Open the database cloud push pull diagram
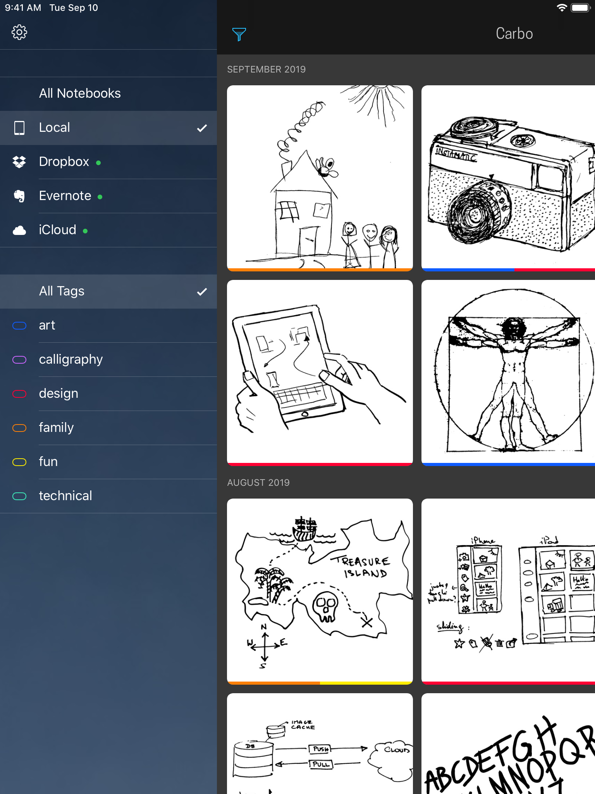This screenshot has height=794, width=595. pyautogui.click(x=320, y=744)
